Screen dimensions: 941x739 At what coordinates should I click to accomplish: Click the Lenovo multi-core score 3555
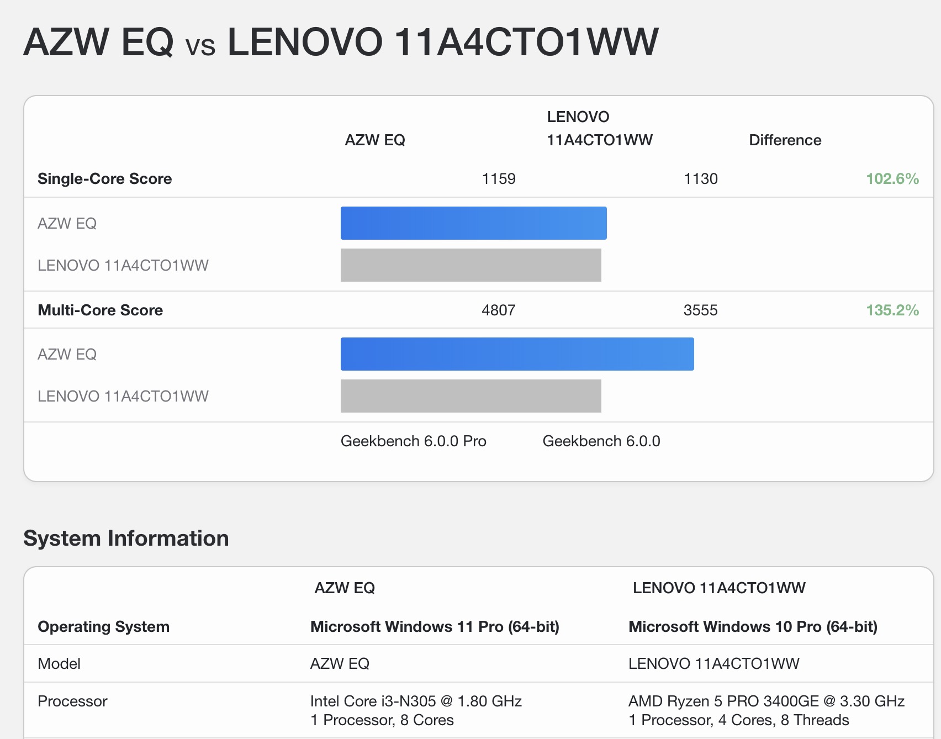[700, 310]
